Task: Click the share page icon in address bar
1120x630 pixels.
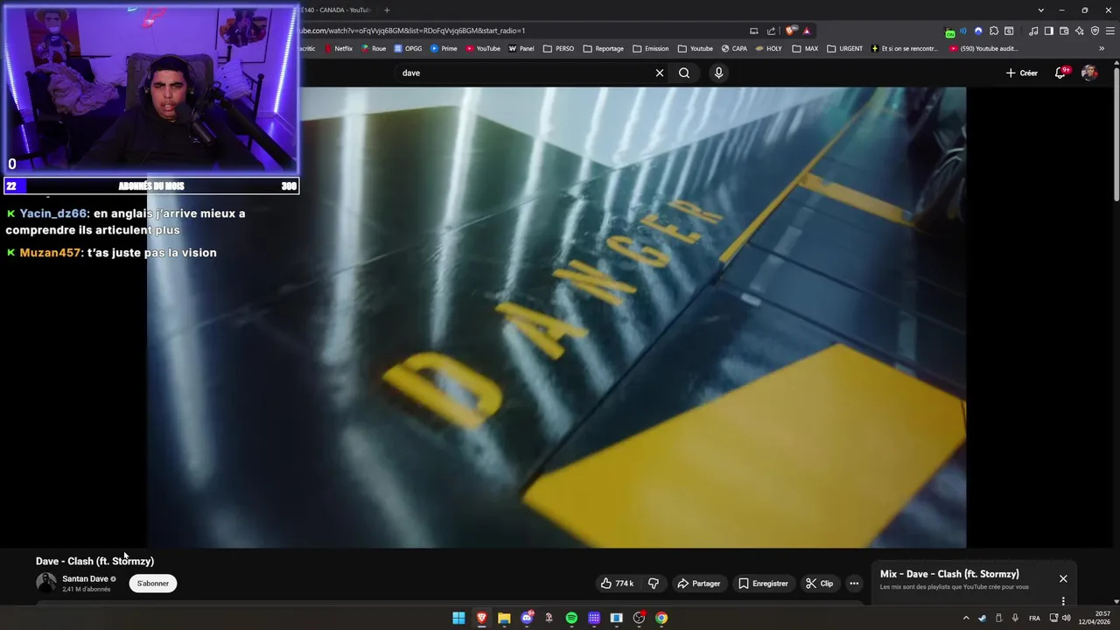Action: point(771,31)
